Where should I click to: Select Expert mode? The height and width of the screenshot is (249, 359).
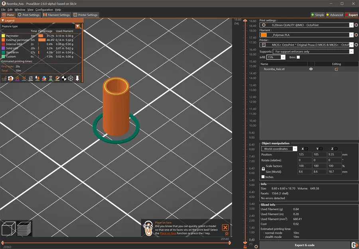click(351, 15)
